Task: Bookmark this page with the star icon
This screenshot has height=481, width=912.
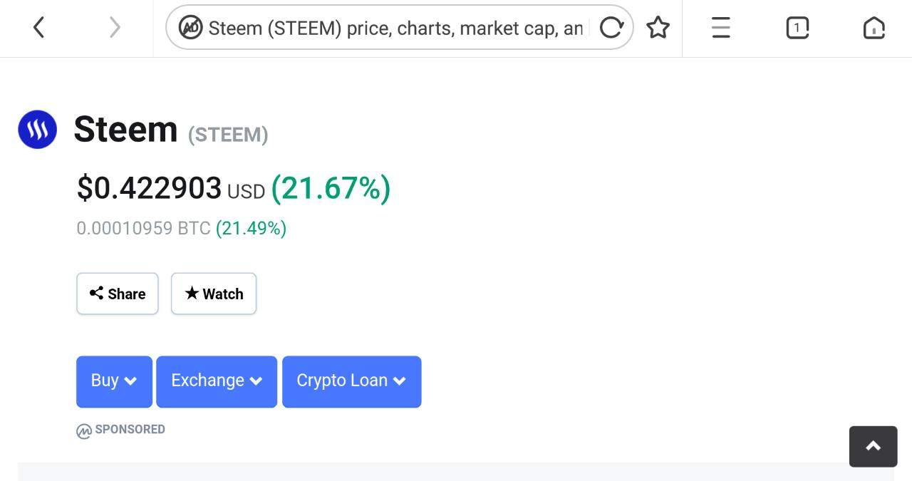Action: coord(658,28)
